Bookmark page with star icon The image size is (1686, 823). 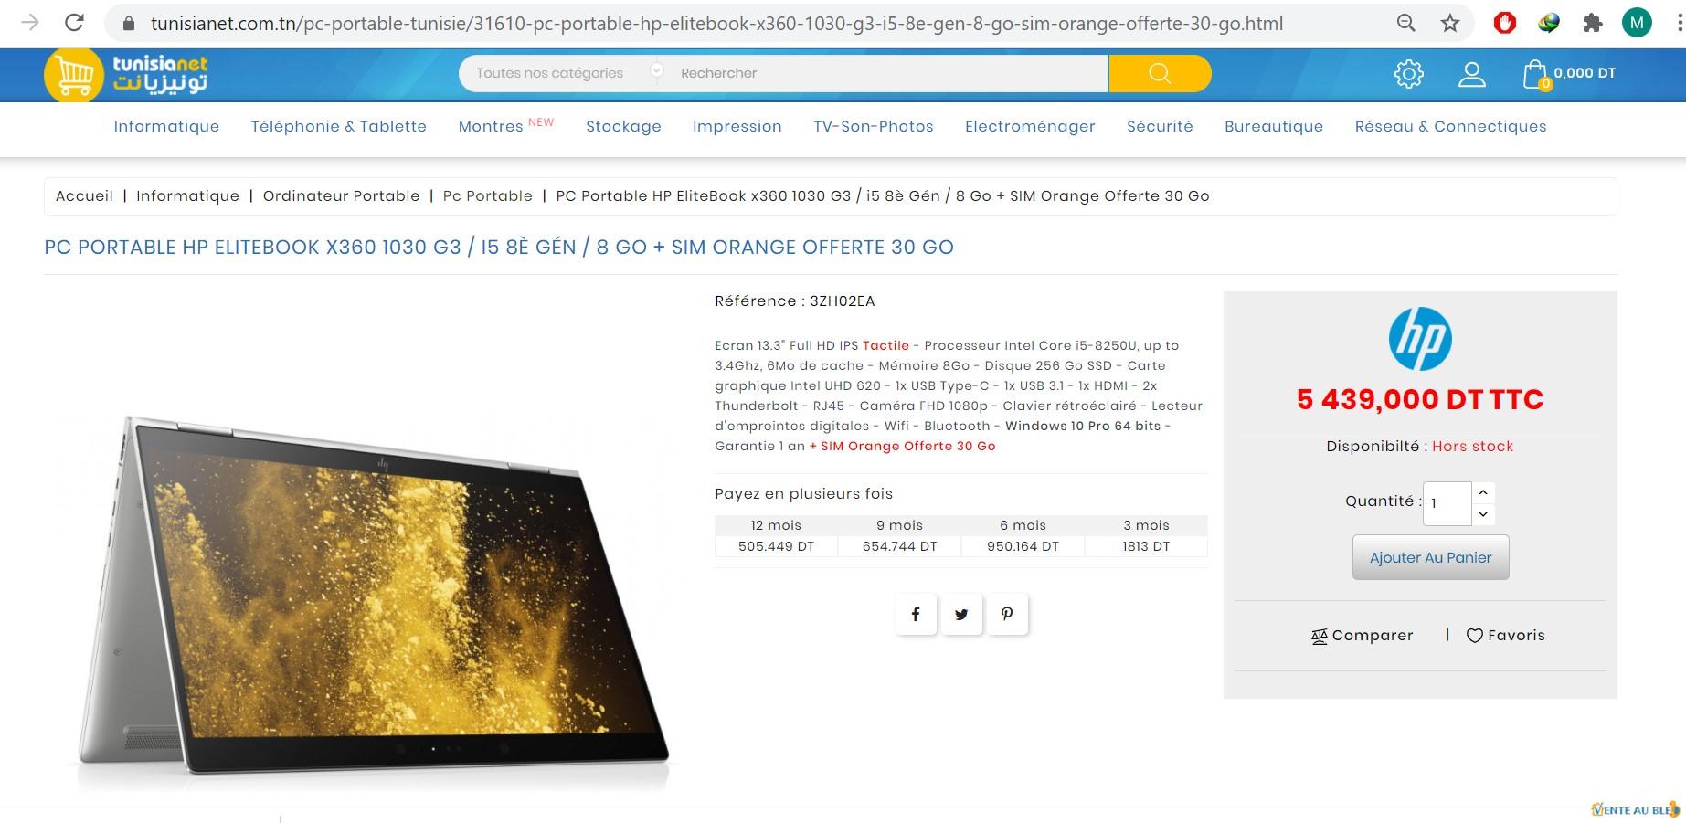[1450, 24]
